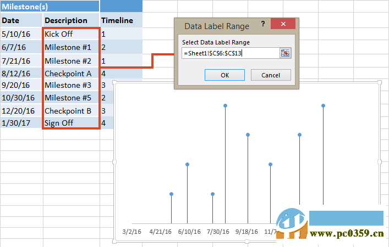This screenshot has width=389, height=247.
Task: Select cell with date 10/30/16
Action: click(21, 98)
